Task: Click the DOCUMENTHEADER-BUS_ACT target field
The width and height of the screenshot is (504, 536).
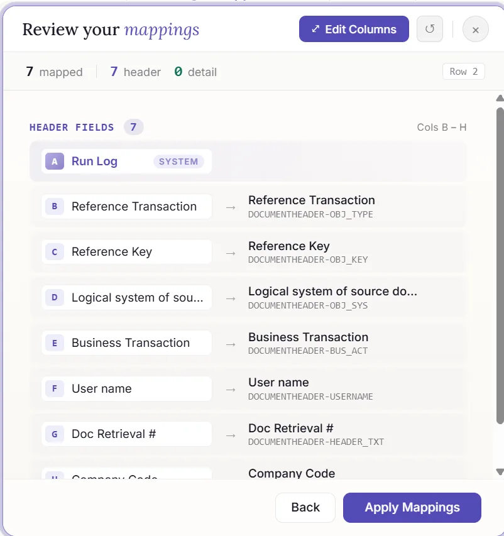Action: click(x=308, y=351)
